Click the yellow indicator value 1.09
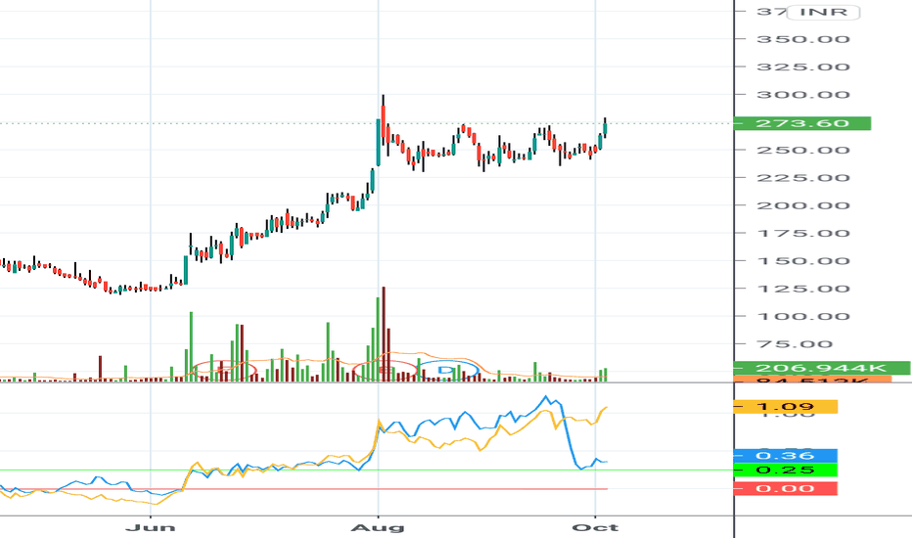This screenshot has height=538, width=912. click(785, 407)
